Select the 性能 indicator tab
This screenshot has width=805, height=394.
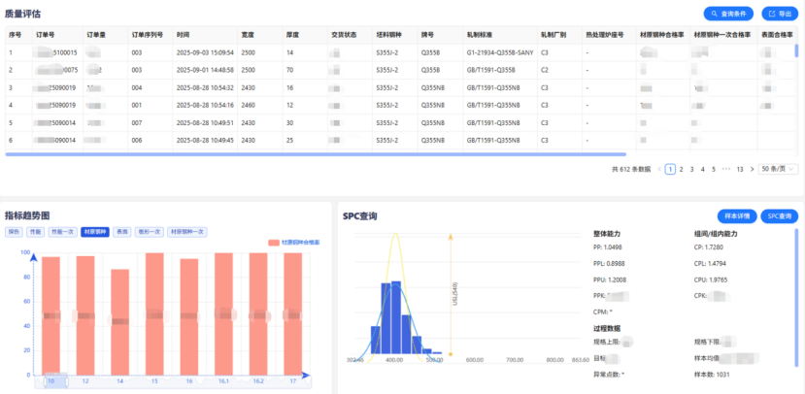click(34, 232)
